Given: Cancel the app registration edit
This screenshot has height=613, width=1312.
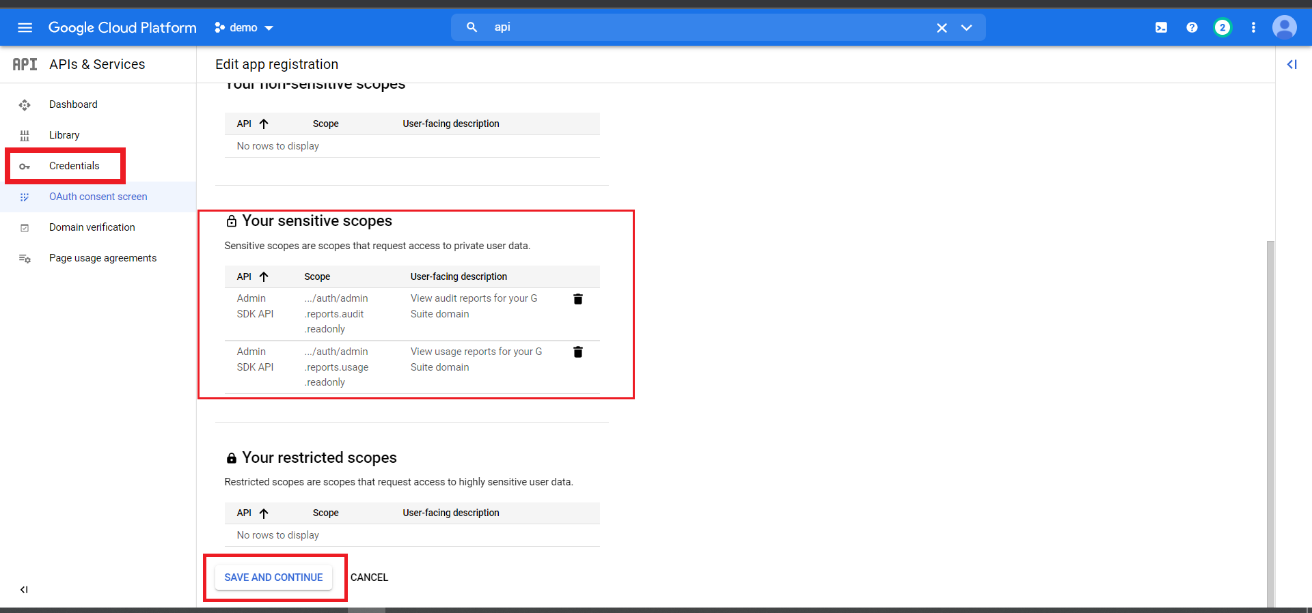Looking at the screenshot, I should tap(369, 578).
